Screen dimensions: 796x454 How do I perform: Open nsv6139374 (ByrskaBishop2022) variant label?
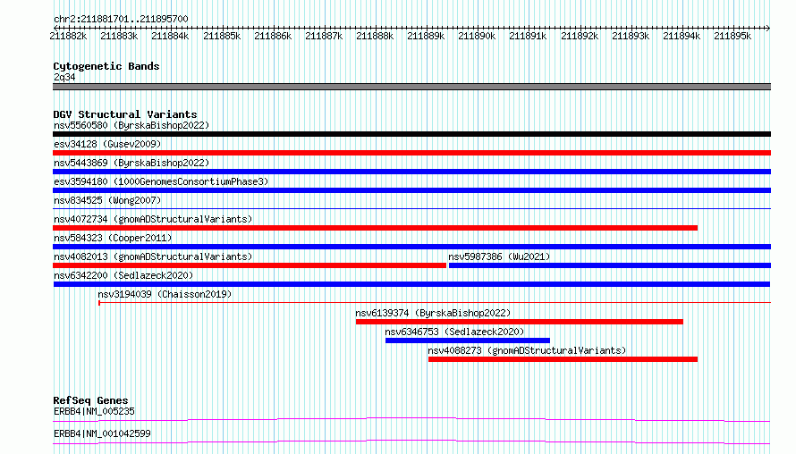[433, 313]
